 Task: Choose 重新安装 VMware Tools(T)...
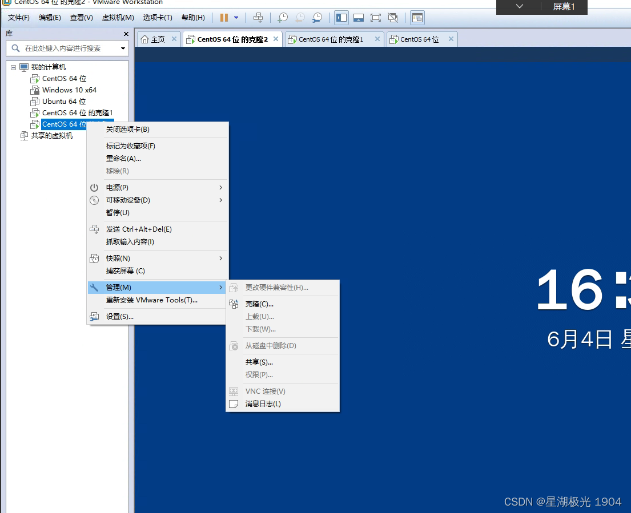[x=157, y=300]
